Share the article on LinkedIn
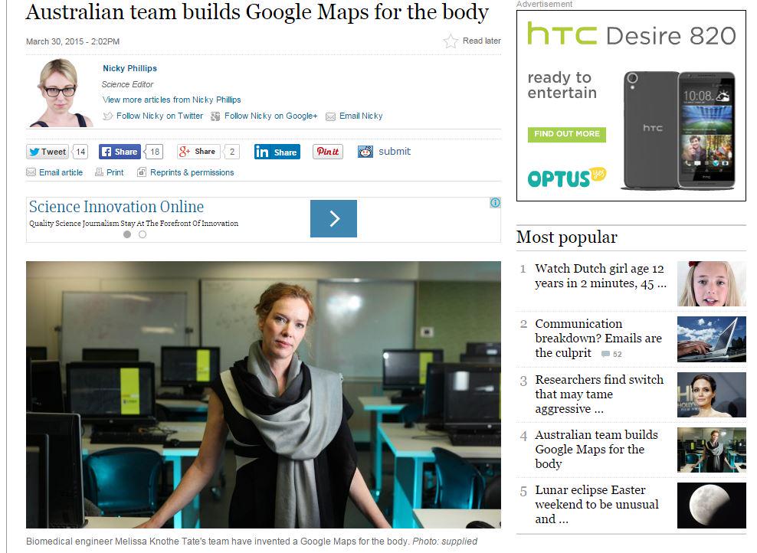The image size is (757, 553). point(277,152)
